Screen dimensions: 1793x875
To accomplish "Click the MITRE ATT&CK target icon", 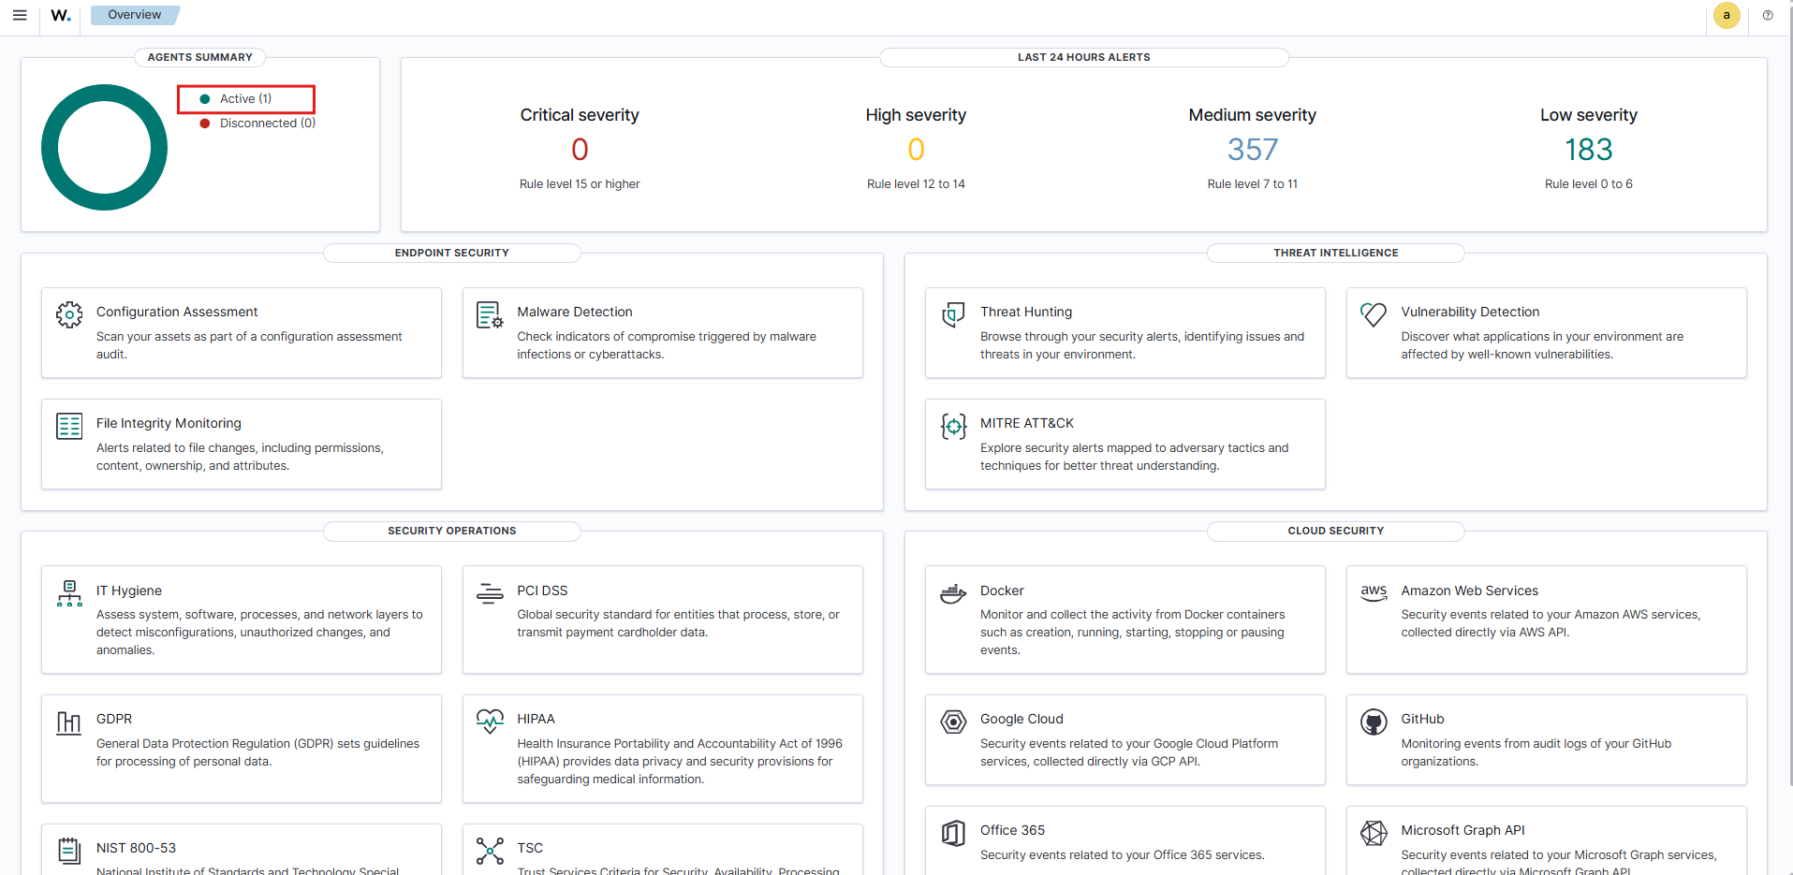I will 953,427.
